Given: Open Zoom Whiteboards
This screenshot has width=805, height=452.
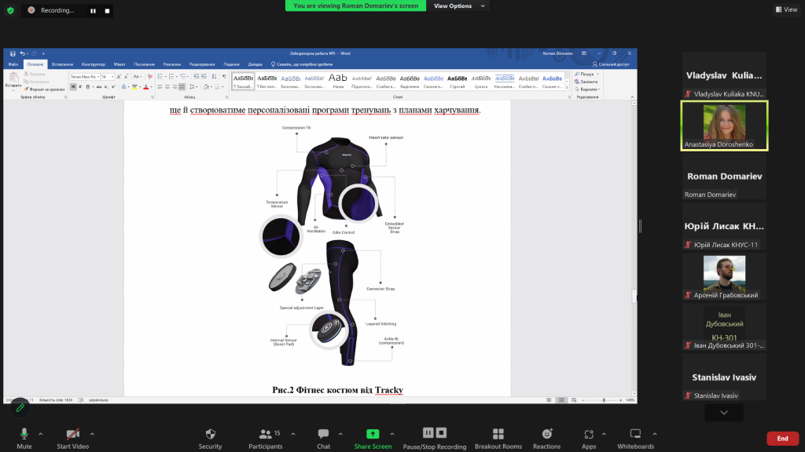Looking at the screenshot, I should click(x=635, y=439).
